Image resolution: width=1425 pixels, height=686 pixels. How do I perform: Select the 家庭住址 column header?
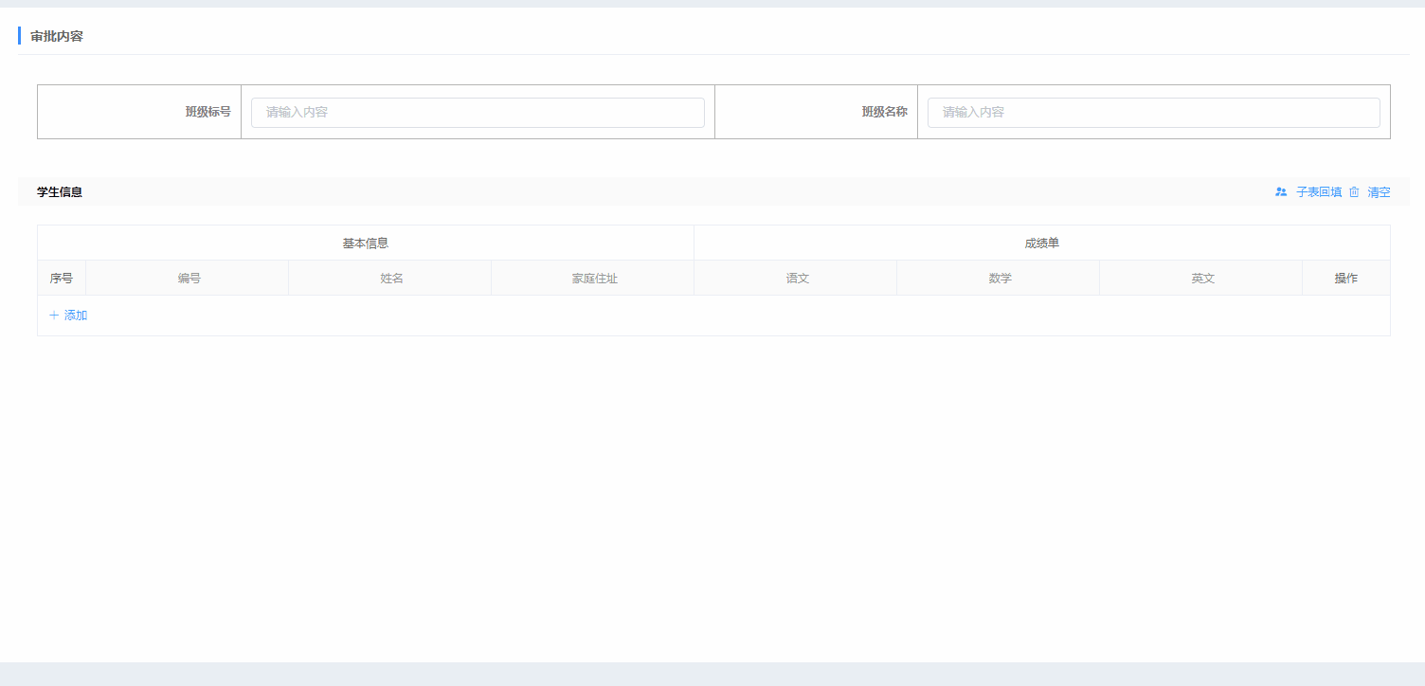tap(594, 279)
